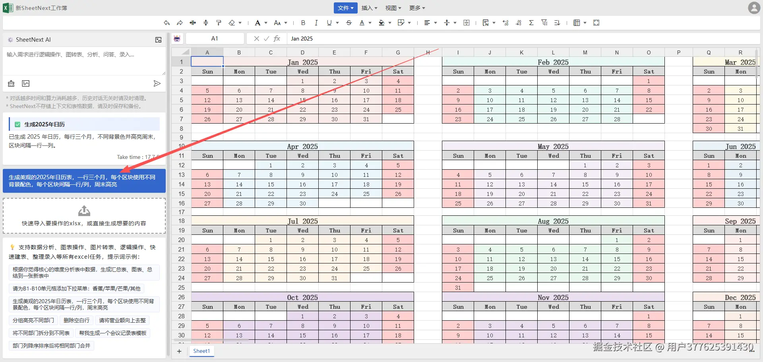Click the robot AI icon beside the name box
Screen dimensions: 763x362
177,39
